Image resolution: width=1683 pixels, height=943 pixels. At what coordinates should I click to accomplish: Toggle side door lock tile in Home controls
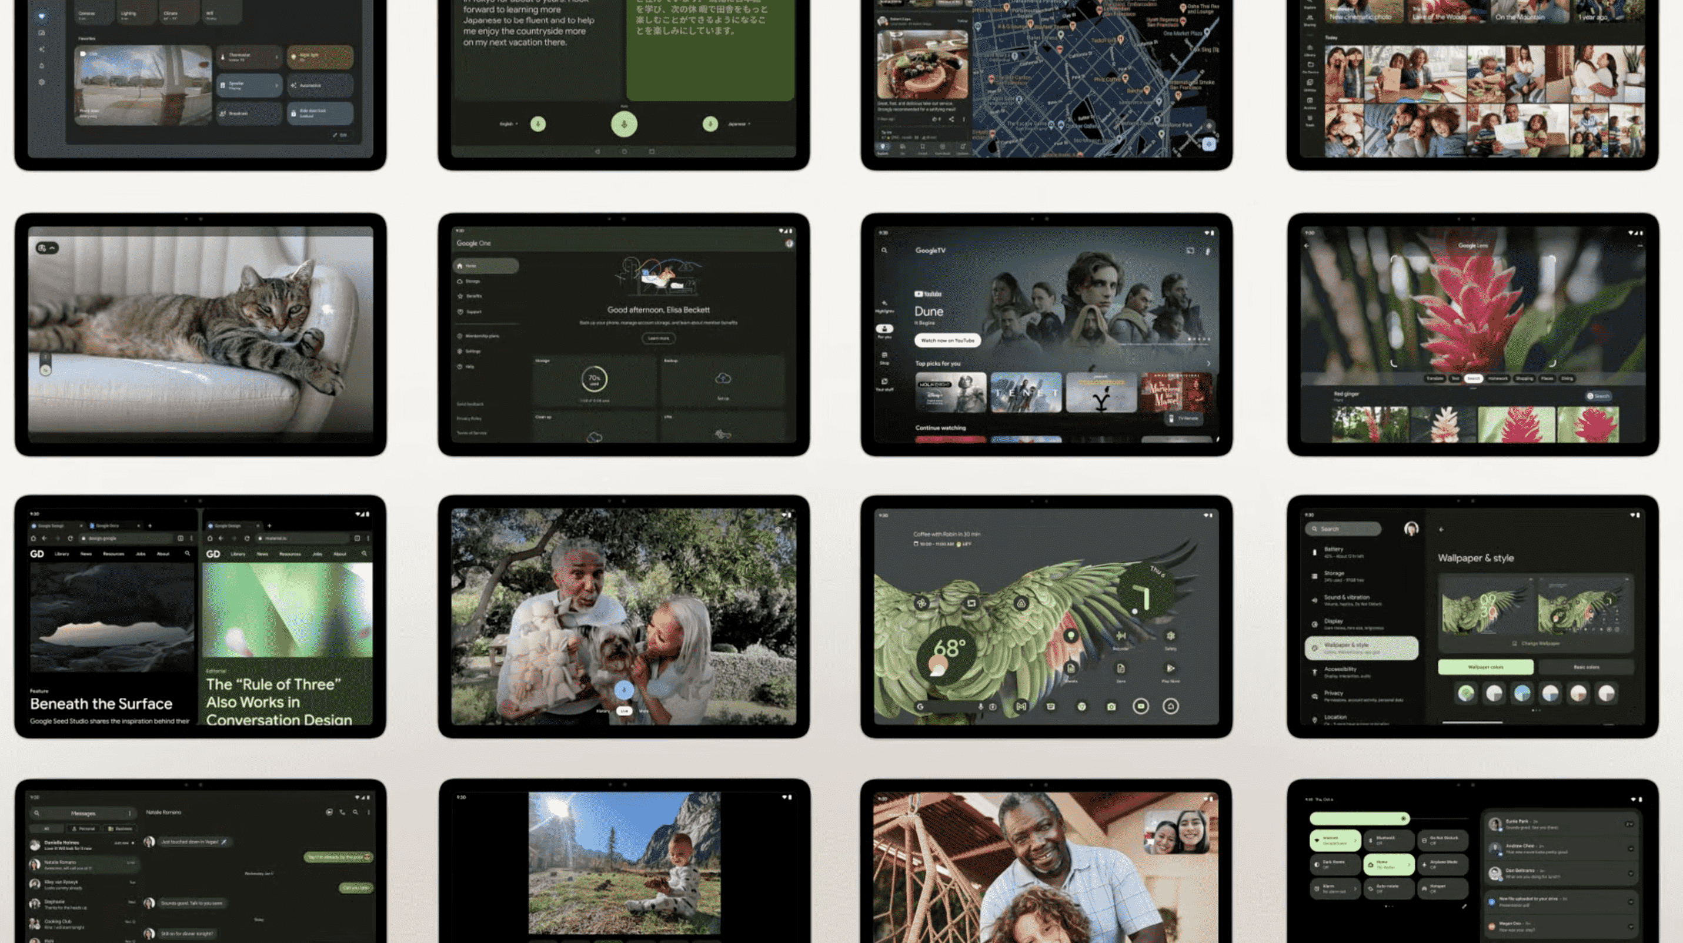320,113
